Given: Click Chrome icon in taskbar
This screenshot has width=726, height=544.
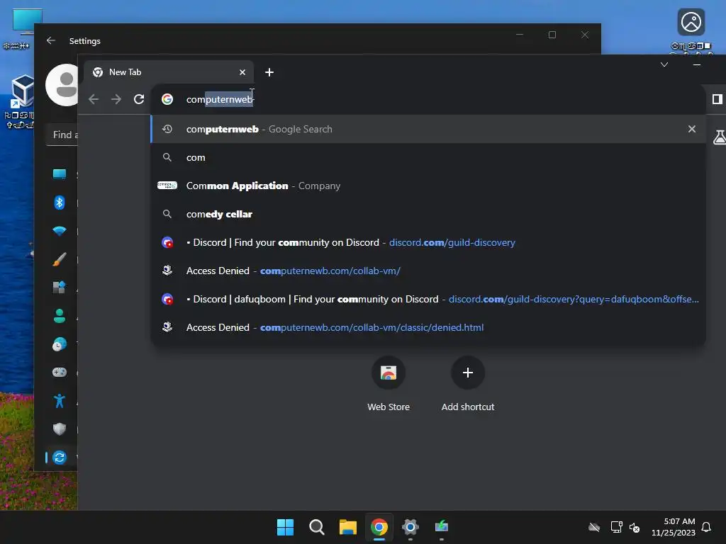Looking at the screenshot, I should [x=379, y=527].
